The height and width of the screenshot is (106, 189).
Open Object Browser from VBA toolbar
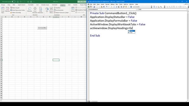tap(126, 7)
